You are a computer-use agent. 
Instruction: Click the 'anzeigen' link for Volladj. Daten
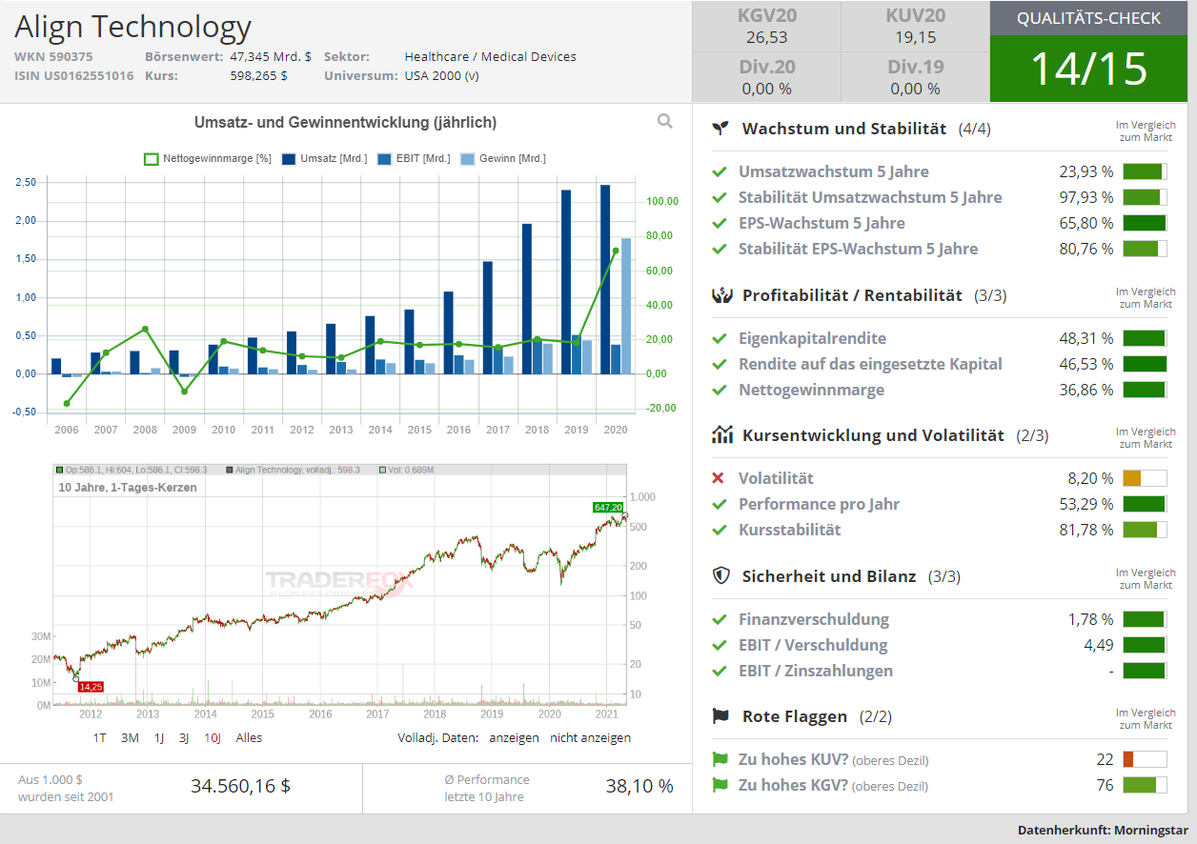pyautogui.click(x=514, y=737)
